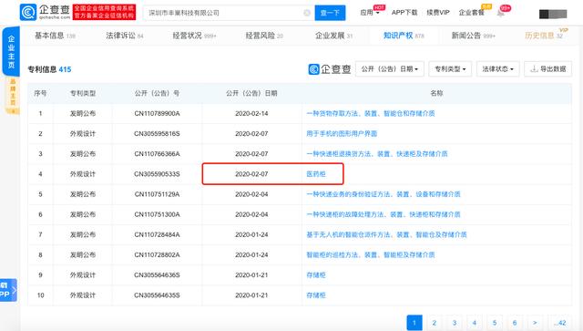Click the 公开(公告)号 column header
583x331 pixels.
tap(157, 93)
